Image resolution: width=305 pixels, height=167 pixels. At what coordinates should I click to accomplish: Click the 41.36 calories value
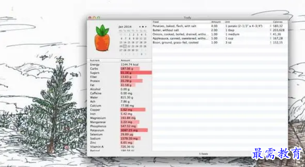point(277,34)
